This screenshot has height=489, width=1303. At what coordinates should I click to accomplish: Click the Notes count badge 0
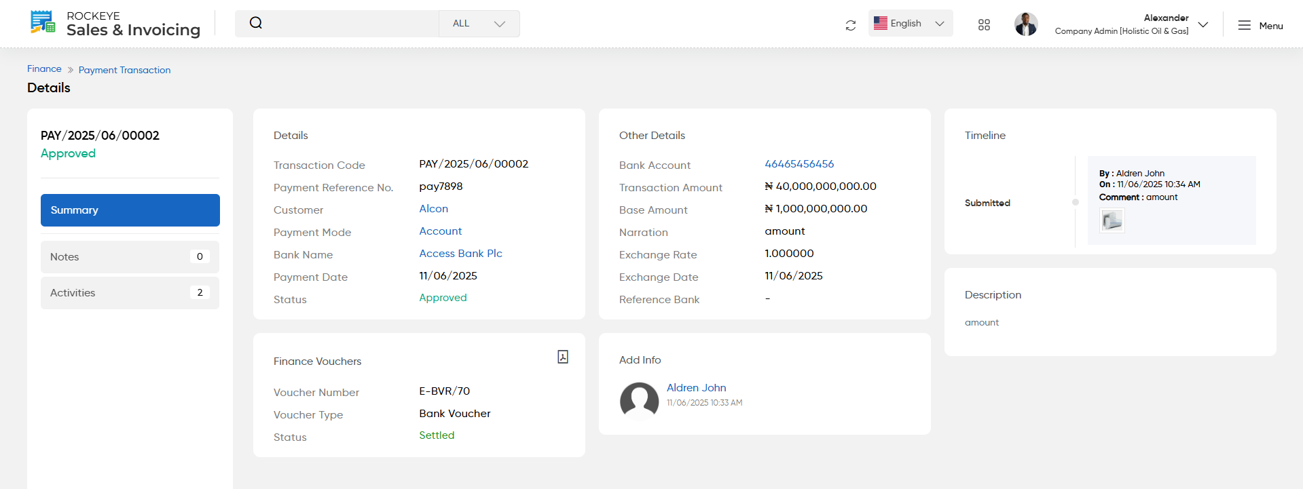coord(200,256)
